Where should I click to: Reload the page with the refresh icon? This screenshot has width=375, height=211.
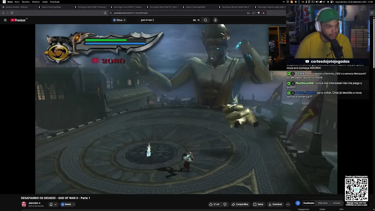tap(12, 13)
